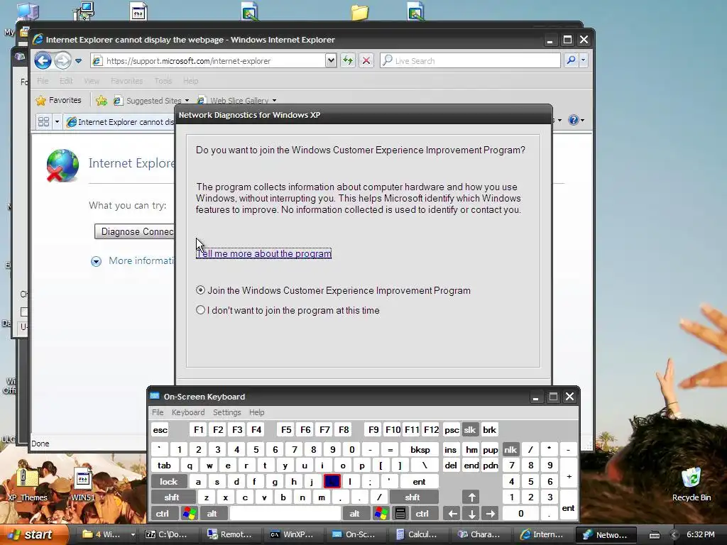Toggle the left alt key
Screen dimensions: 727x545
pyautogui.click(x=212, y=514)
